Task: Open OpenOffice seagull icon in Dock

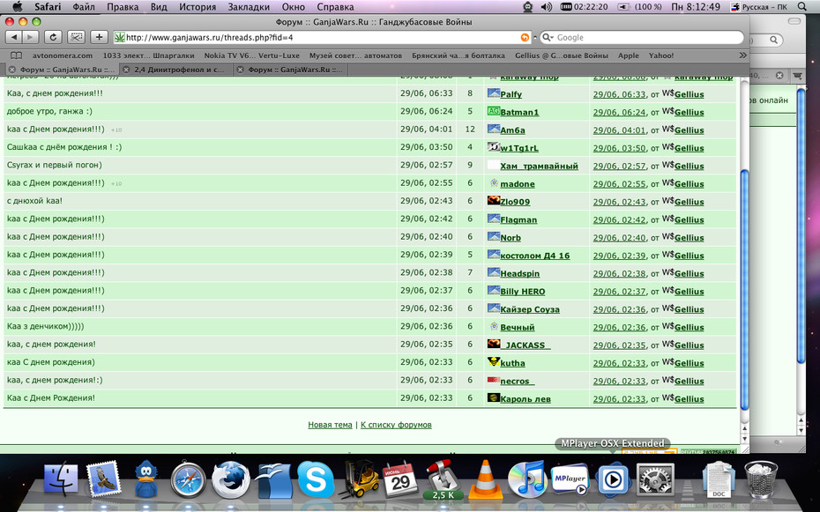Action: point(273,479)
